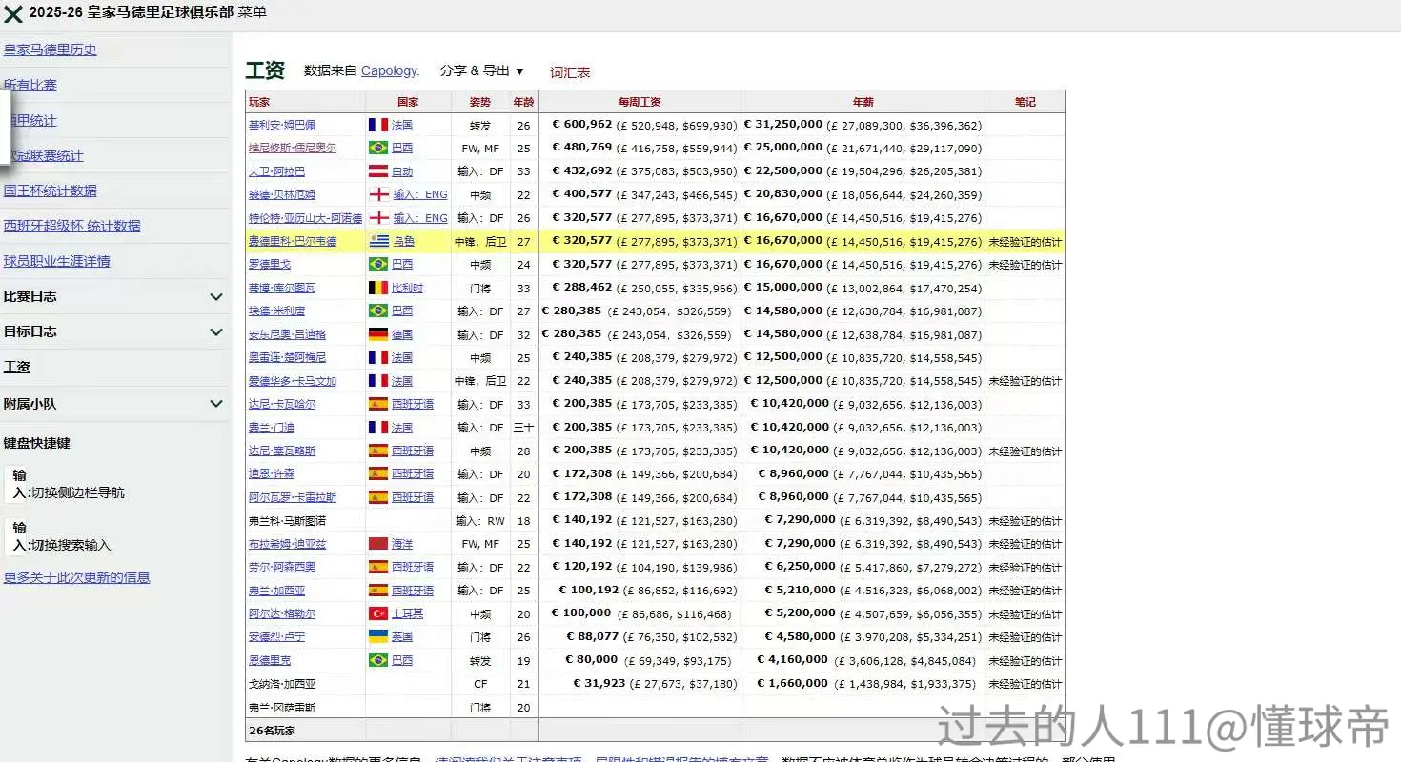The height and width of the screenshot is (762, 1401).
Task: Select 未经验证的估计 note in 恩德里克 row
Action: [x=1025, y=660]
